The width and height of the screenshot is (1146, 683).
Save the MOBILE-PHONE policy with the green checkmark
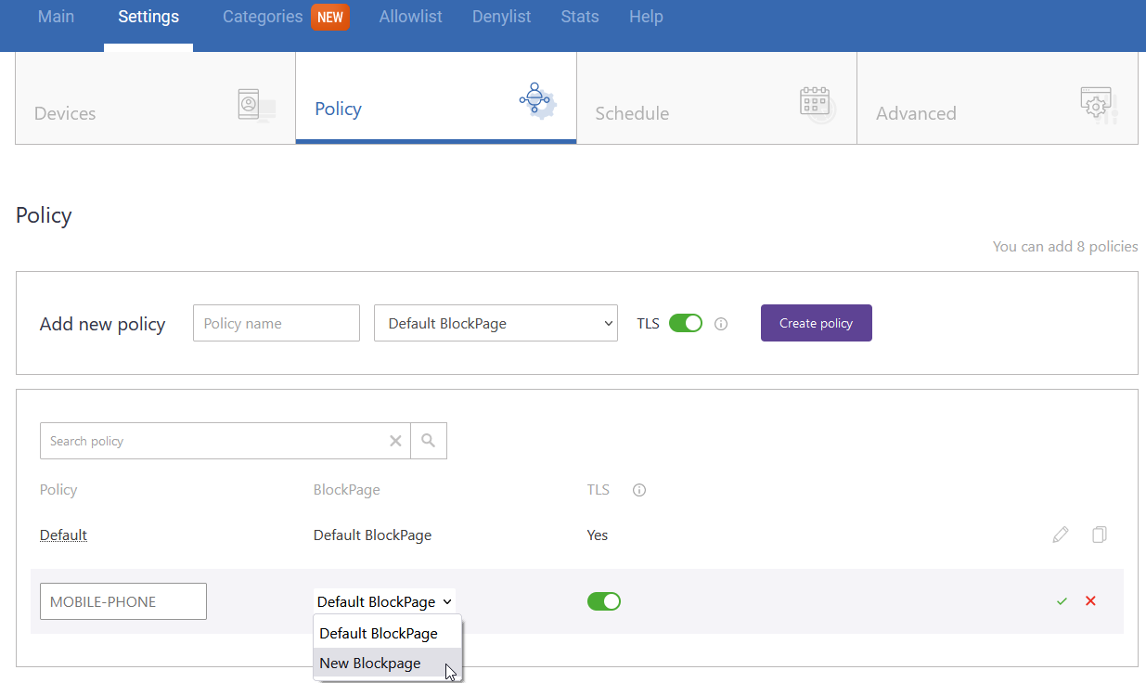pos(1061,600)
